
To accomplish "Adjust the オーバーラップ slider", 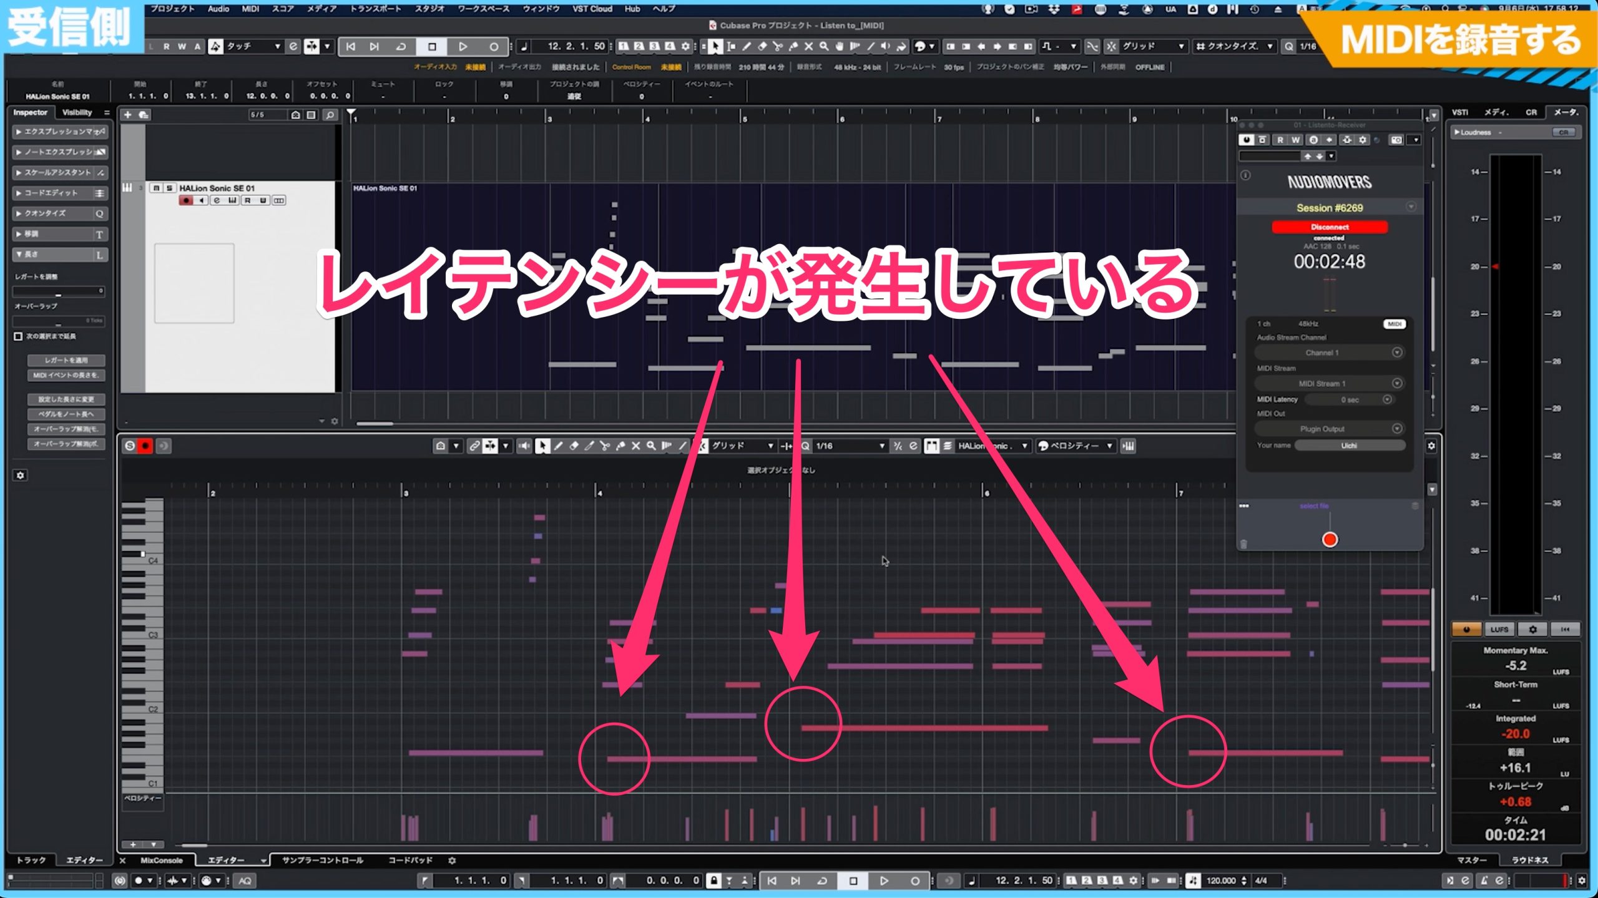I will click(59, 321).
